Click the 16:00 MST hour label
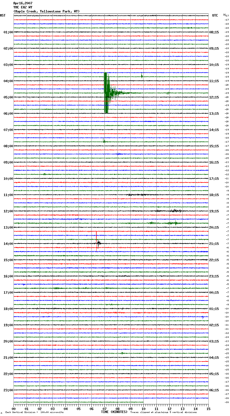Viewport: 230px width, 416px height. [x=8, y=276]
